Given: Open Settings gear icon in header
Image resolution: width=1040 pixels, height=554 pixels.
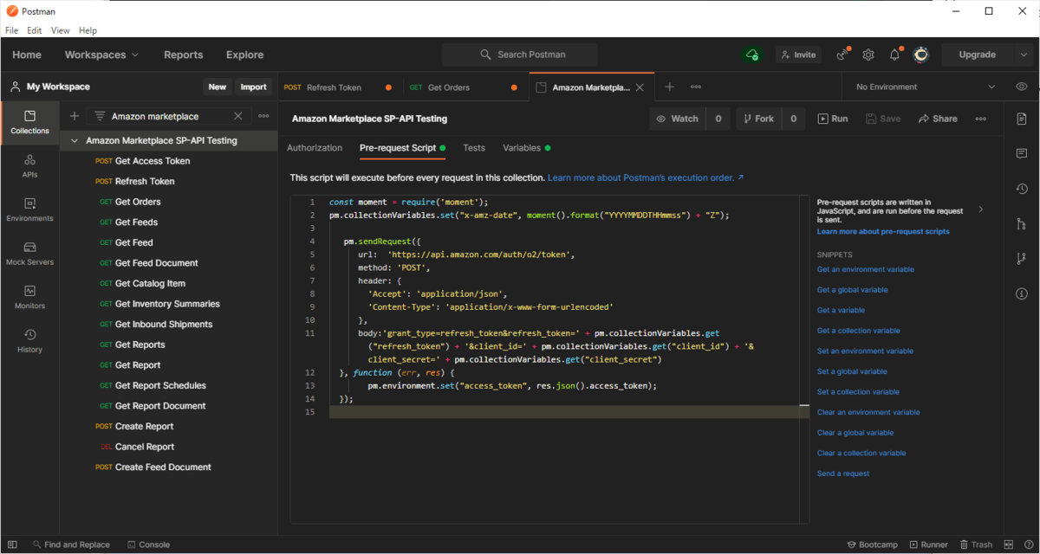Looking at the screenshot, I should click(868, 55).
